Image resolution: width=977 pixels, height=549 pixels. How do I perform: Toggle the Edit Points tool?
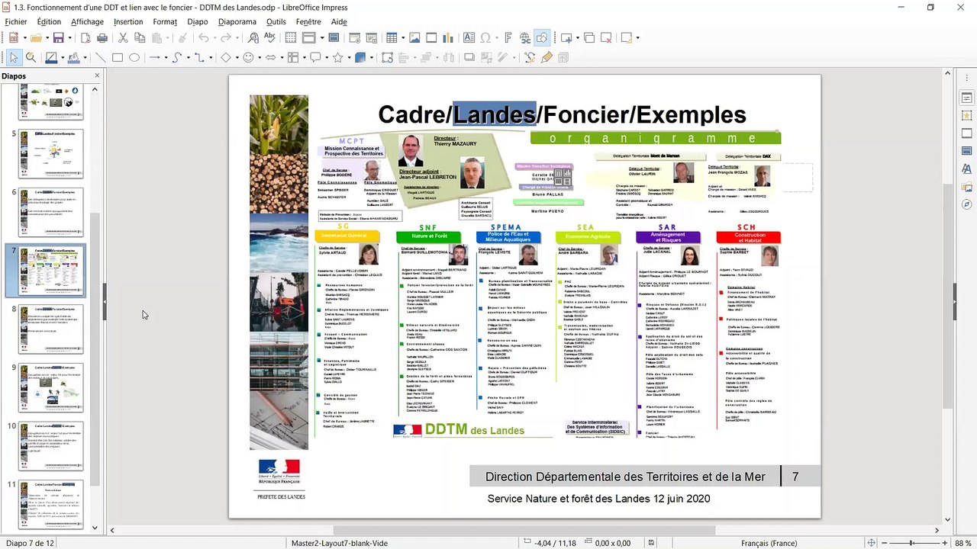pyautogui.click(x=530, y=57)
